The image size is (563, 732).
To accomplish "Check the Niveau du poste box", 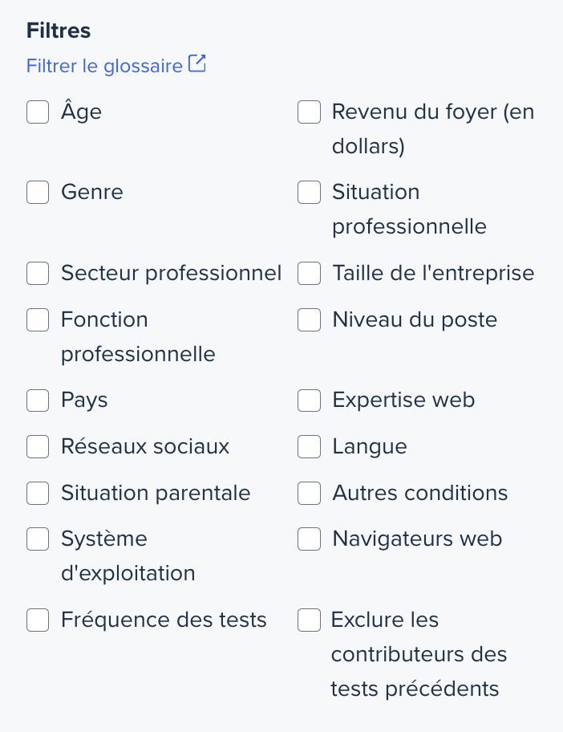I will click(x=309, y=319).
